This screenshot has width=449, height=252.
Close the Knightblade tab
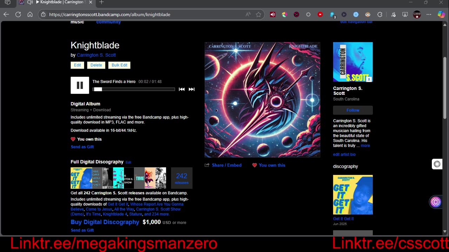pyautogui.click(x=91, y=2)
